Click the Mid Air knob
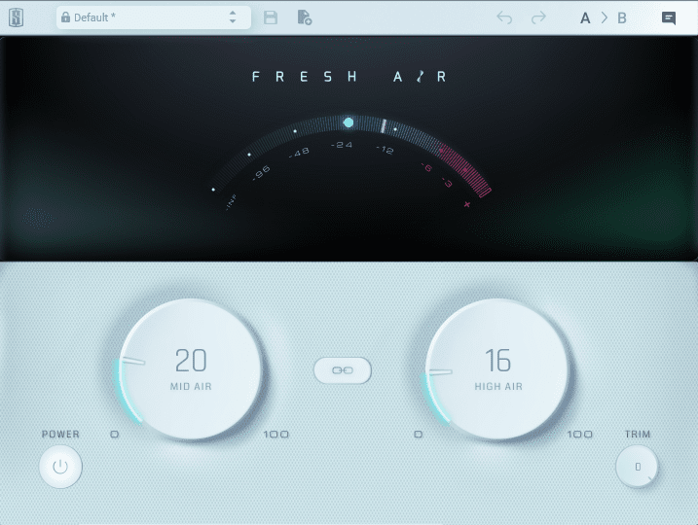Screen dimensions: 698x525 pos(192,369)
